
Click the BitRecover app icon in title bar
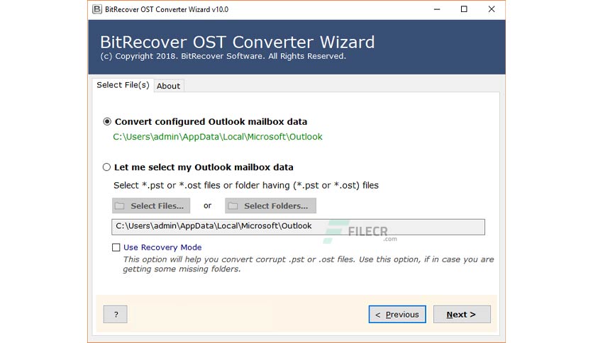[x=97, y=9]
